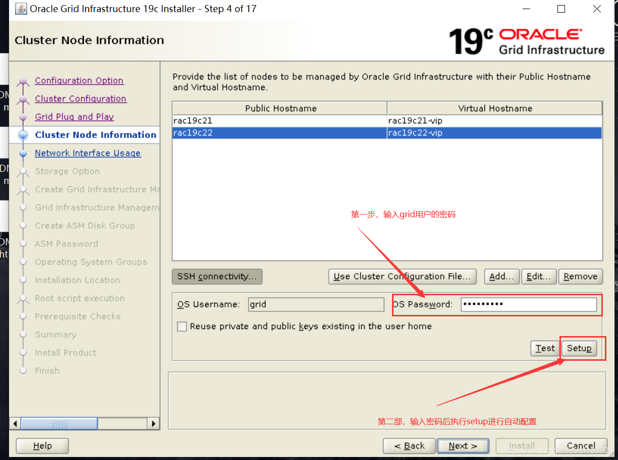The height and width of the screenshot is (460, 618).
Task: Click the Storage Option step
Action: point(67,171)
